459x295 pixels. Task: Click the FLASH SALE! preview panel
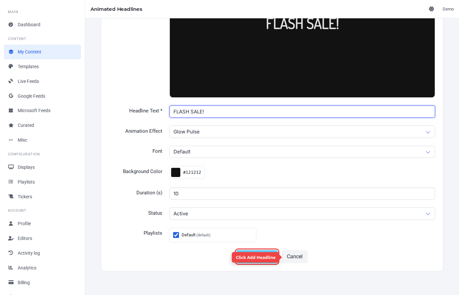(x=302, y=58)
